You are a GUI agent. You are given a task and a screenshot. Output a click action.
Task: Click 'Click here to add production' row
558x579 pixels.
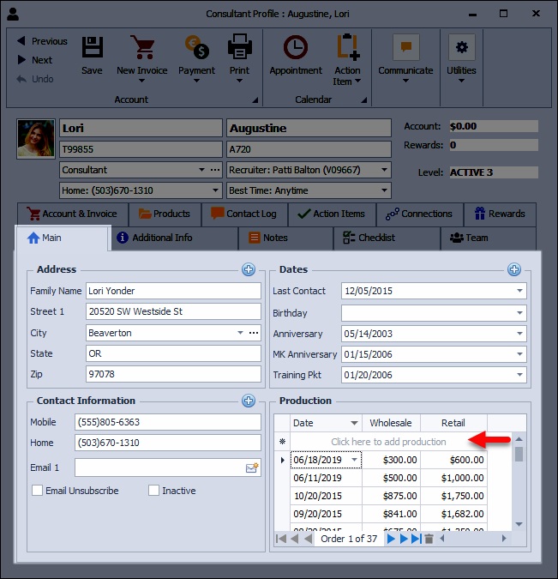coord(388,442)
